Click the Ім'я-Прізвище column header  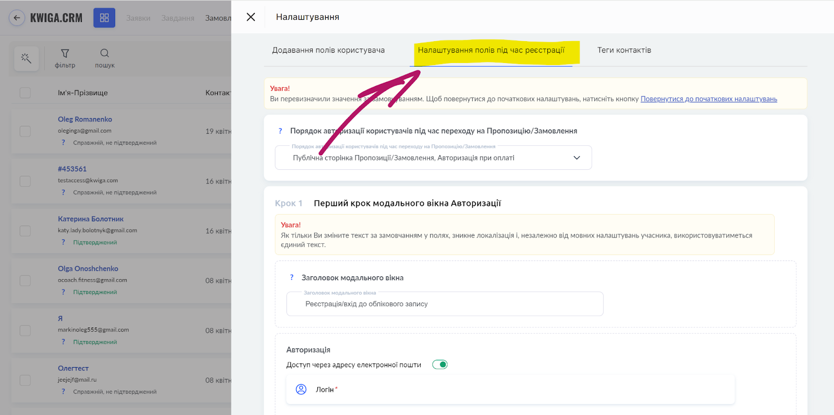coord(83,93)
